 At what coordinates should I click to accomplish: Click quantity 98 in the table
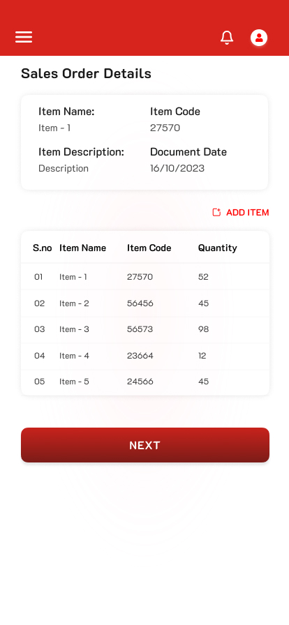click(x=204, y=329)
